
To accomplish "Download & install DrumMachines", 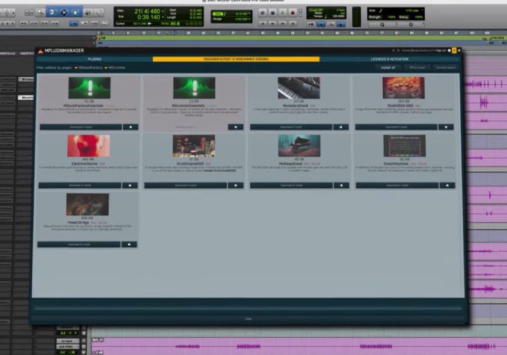I will coord(397,185).
